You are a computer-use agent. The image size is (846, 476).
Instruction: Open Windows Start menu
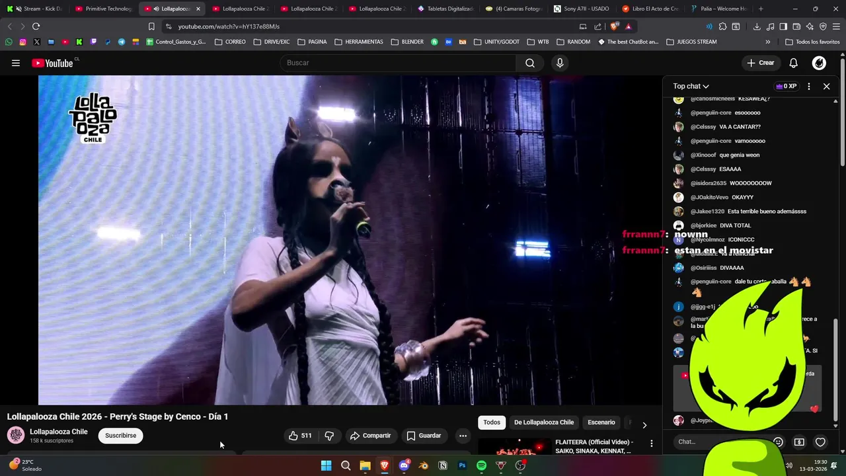326,465
